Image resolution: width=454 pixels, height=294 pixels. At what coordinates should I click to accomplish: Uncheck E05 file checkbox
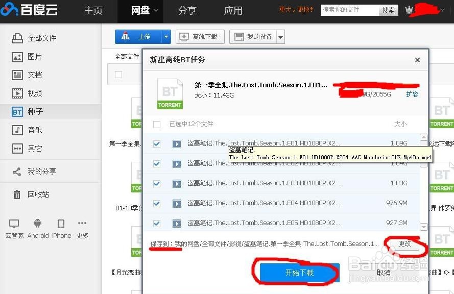pos(157,224)
